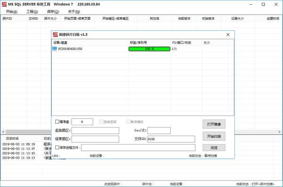Select the log entry at 2019-06-03 11:19:13
This screenshot has height=187, width=283.
coord(18,158)
